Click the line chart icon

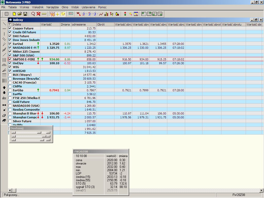point(101,14)
